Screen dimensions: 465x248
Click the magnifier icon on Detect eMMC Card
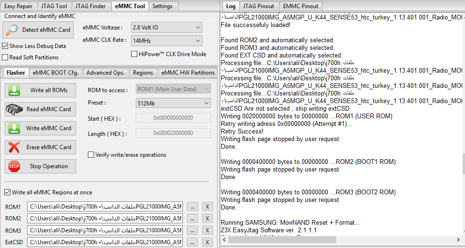coord(12,29)
